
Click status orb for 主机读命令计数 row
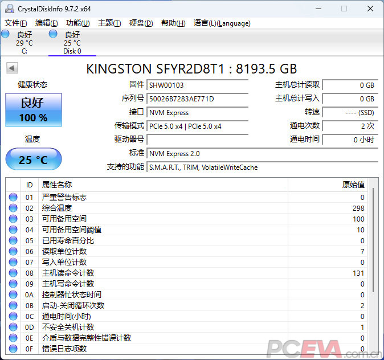tap(13, 273)
